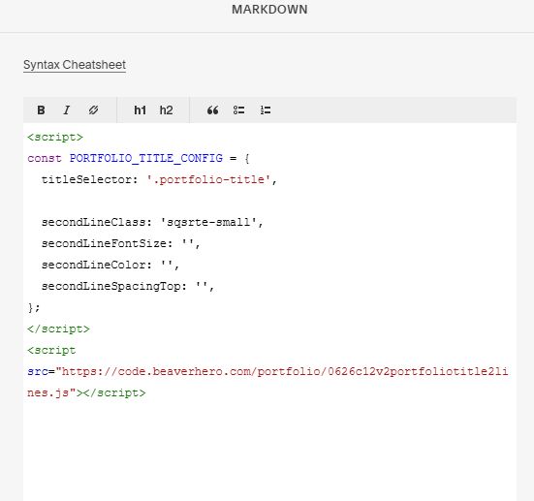This screenshot has height=501, width=534.
Task: Toggle bold formatting in the Markdown toolbar
Action: click(x=41, y=110)
